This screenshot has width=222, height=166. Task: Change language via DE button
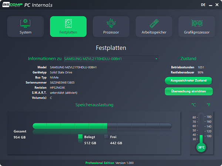click(203, 5)
